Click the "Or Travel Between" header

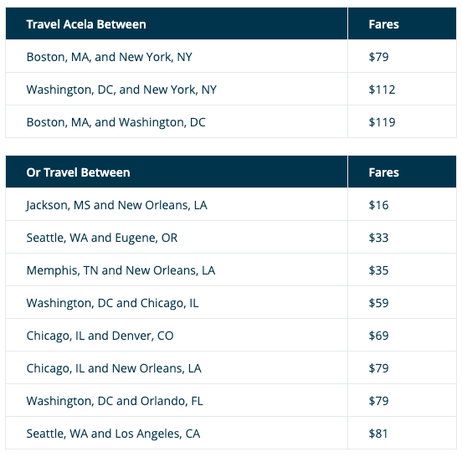[x=78, y=172]
